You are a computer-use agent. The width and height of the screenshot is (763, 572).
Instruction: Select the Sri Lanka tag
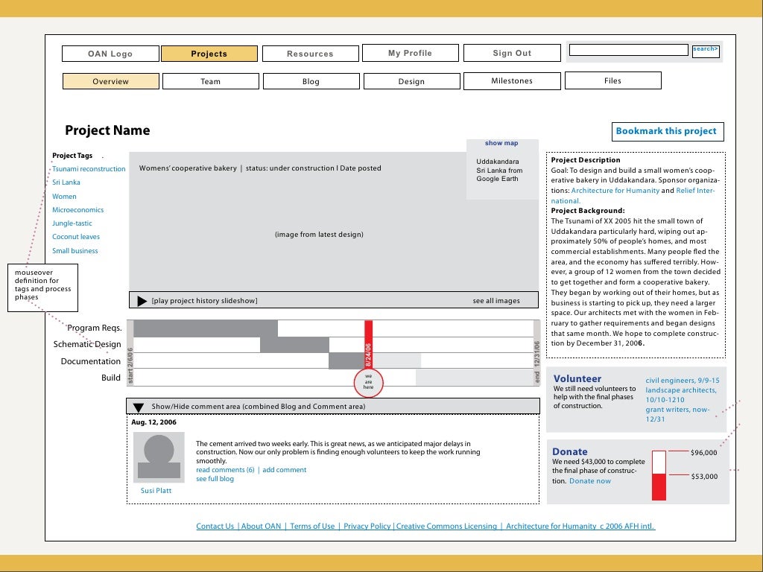click(66, 182)
